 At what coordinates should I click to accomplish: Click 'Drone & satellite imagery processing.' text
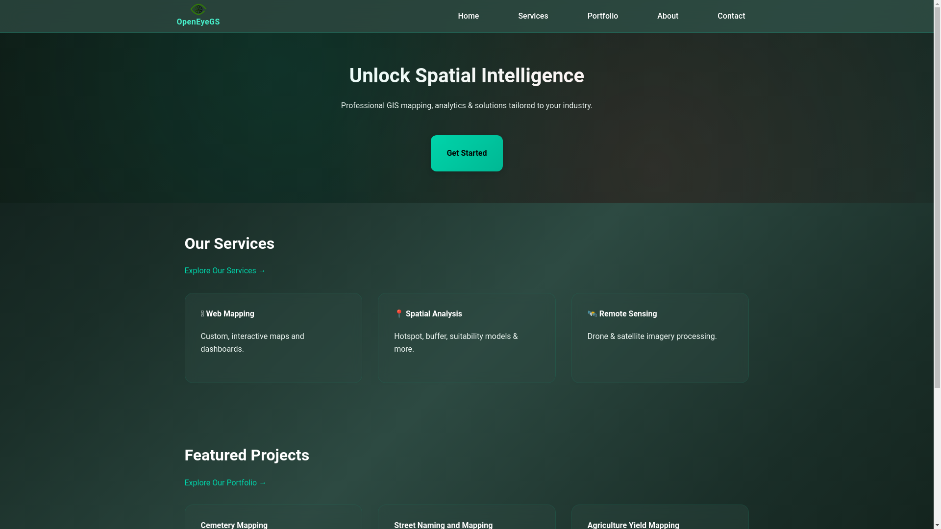[652, 337]
